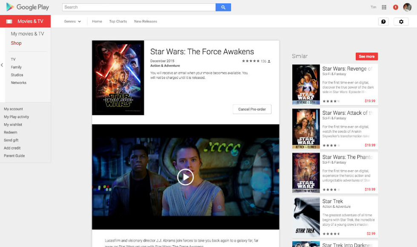Switch to the New Releases tab
Screen dimensions: 417x247
[146, 21]
